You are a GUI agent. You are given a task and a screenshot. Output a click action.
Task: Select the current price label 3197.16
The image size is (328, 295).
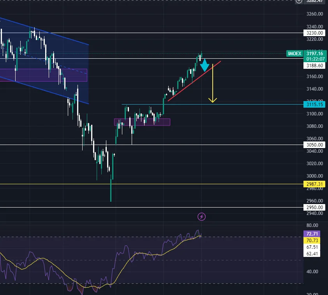315,54
